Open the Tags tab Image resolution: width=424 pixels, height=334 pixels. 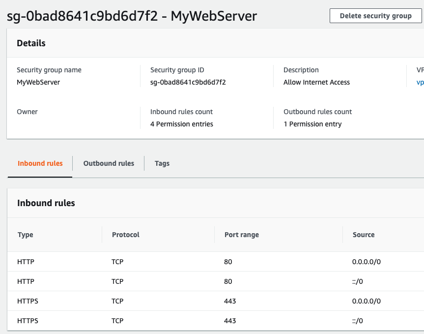click(162, 163)
